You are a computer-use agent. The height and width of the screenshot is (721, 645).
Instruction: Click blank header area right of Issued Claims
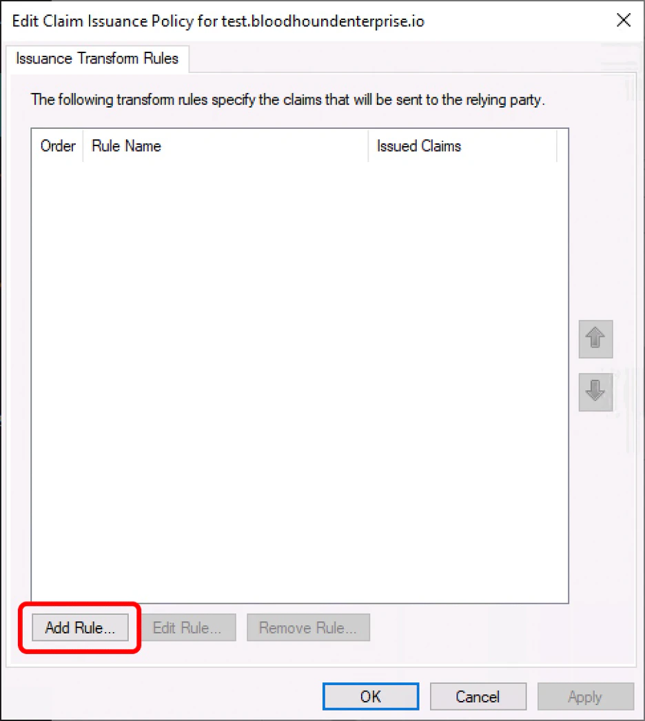pos(562,145)
